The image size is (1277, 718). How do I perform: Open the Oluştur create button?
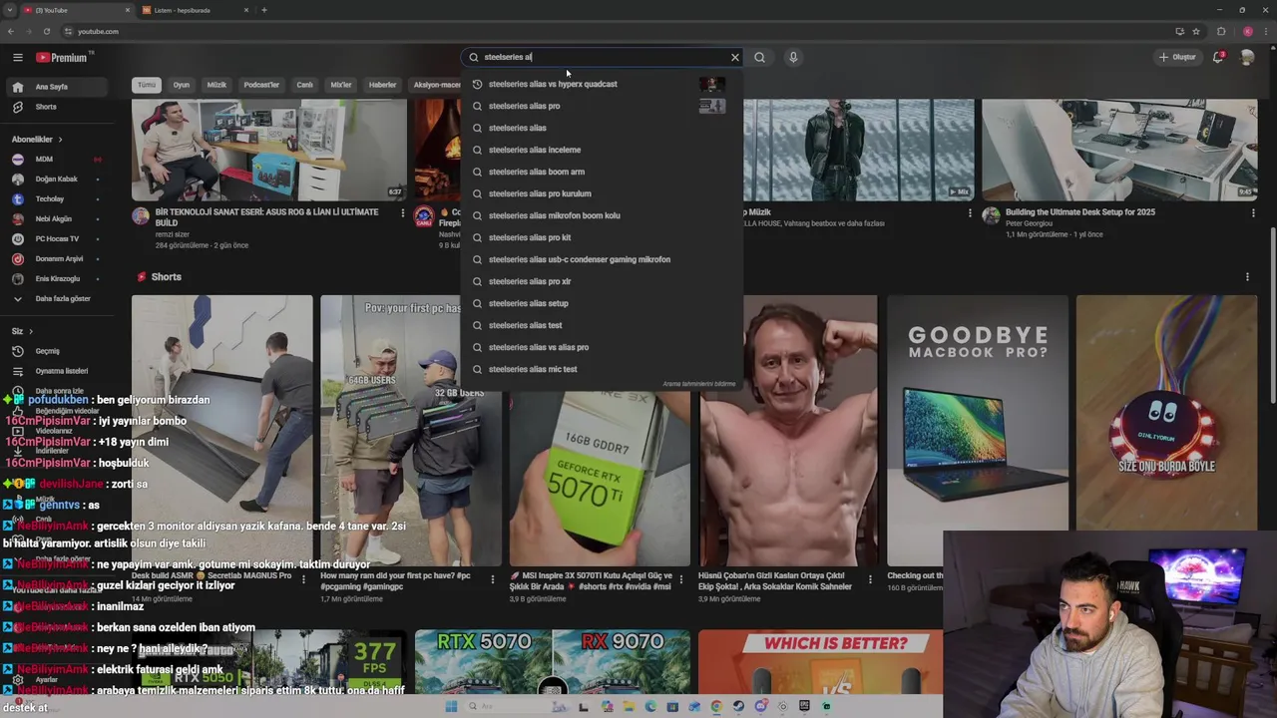pos(1177,57)
